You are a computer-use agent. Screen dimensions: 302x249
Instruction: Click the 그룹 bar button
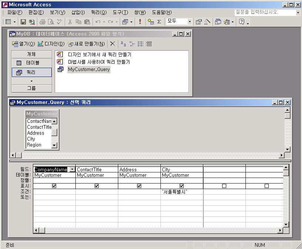click(32, 88)
